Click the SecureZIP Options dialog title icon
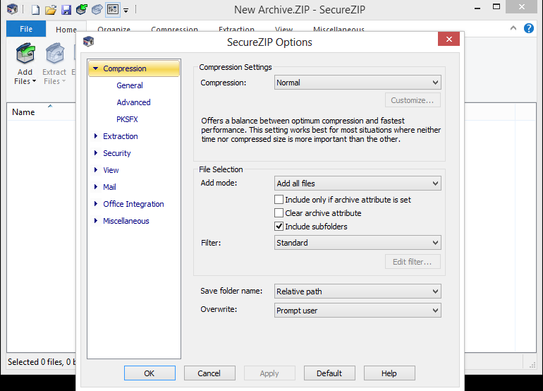The height and width of the screenshot is (391, 543). pyautogui.click(x=89, y=42)
